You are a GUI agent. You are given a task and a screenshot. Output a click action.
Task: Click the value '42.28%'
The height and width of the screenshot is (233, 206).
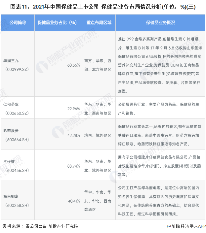(x=73, y=135)
